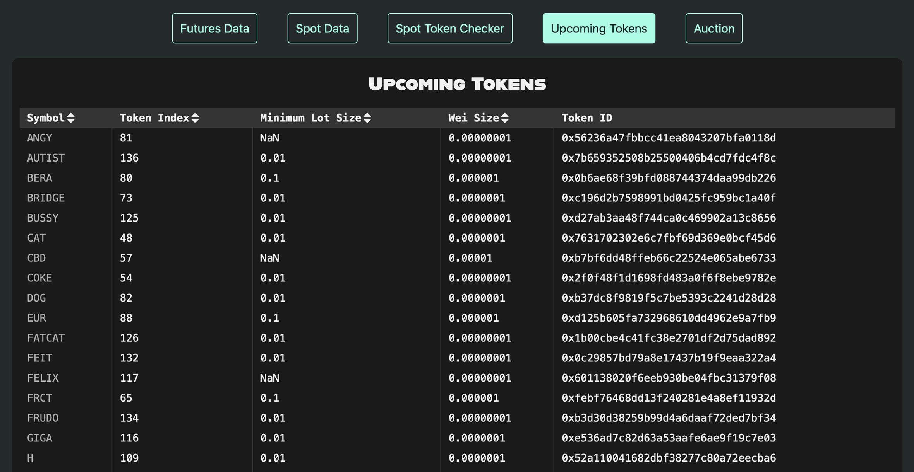Switch to the Futures Data tab

(x=214, y=28)
